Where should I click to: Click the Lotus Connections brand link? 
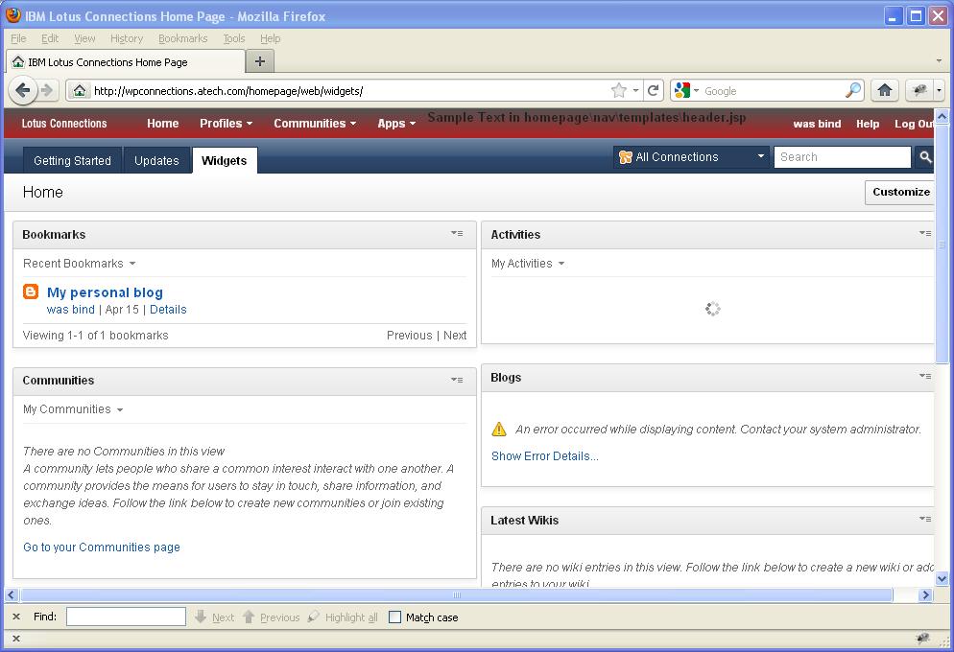tap(64, 124)
